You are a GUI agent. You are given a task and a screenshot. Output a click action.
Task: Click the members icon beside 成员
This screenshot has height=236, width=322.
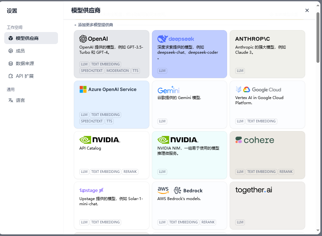click(x=11, y=51)
